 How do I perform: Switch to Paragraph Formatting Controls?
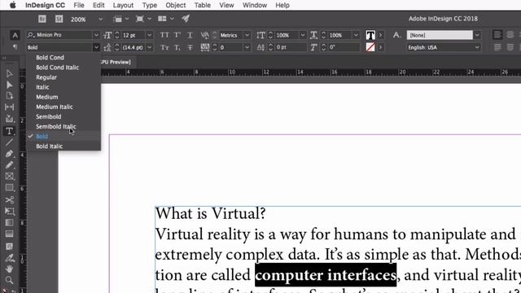tap(15, 47)
